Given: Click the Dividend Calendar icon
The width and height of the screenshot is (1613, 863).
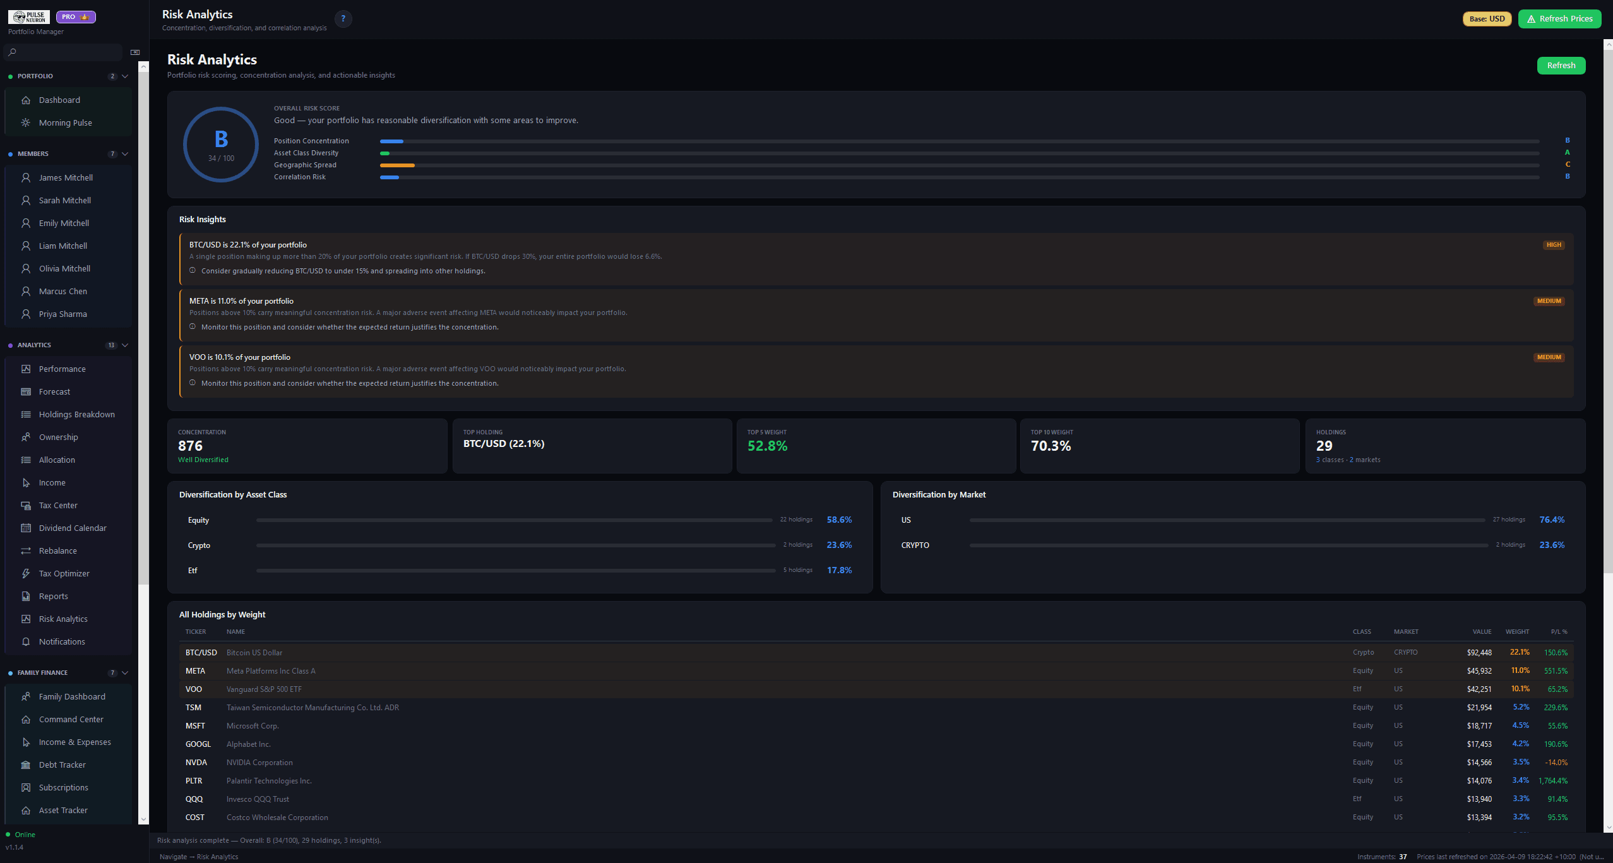Looking at the screenshot, I should click(25, 528).
